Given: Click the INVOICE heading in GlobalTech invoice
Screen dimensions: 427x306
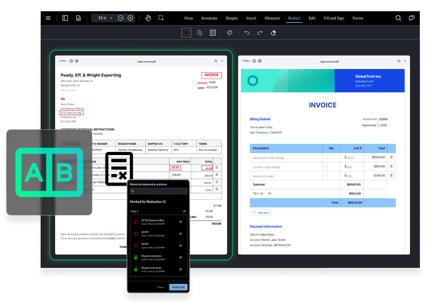Looking at the screenshot, I should pyautogui.click(x=323, y=105).
